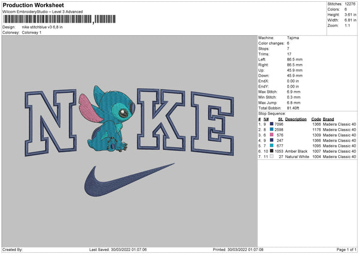Click 'Wilcom EmbroideryStudio – Level 3 Advanced' text
Screen dimensions: 359x254
42,12
